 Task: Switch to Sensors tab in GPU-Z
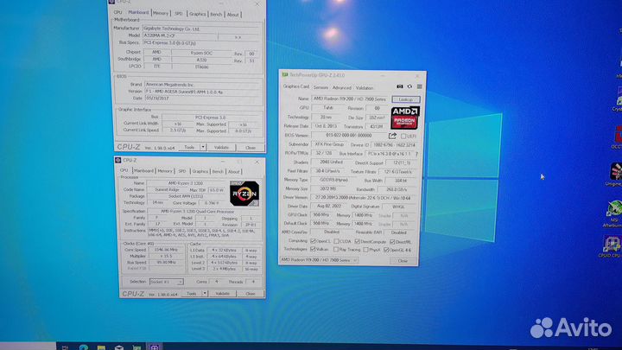tap(321, 87)
